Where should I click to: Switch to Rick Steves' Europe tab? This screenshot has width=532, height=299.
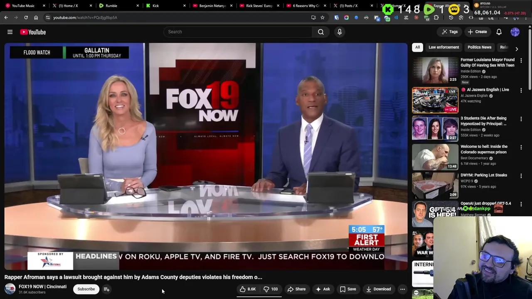[x=259, y=6]
